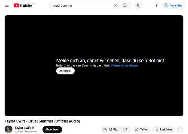
Task: Click Anmelden button in top right
Action: (x=173, y=5)
